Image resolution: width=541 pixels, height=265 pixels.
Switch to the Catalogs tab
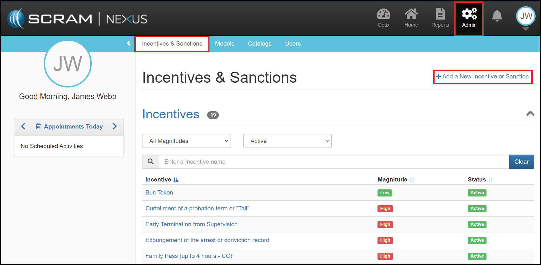(259, 44)
